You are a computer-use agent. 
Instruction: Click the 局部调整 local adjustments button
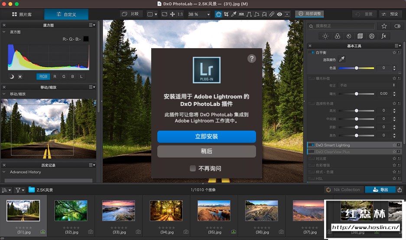click(x=309, y=14)
